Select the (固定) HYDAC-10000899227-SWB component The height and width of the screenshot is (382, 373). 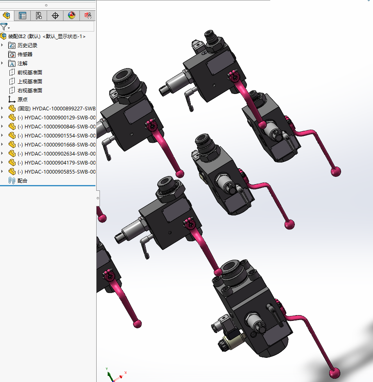click(x=57, y=108)
